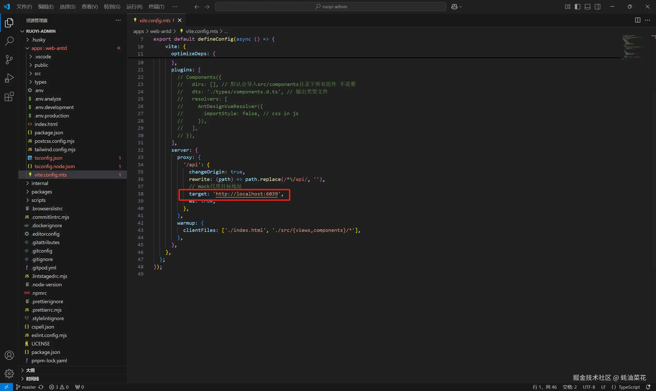Open the Run and Debug view
Viewport: 656px width, 391px height.
tap(9, 78)
